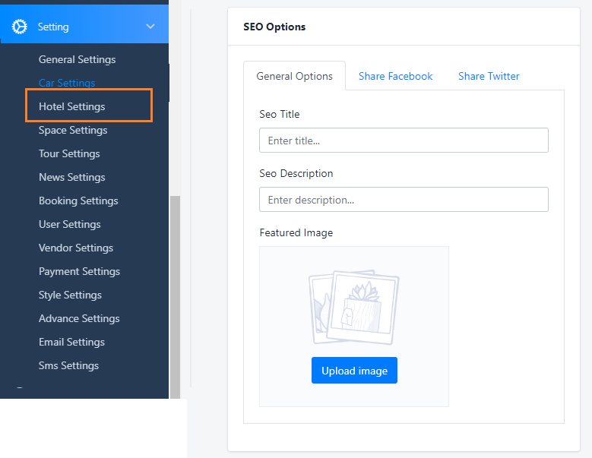Switch to the Share Twitter tab
592x458 pixels.
[489, 76]
